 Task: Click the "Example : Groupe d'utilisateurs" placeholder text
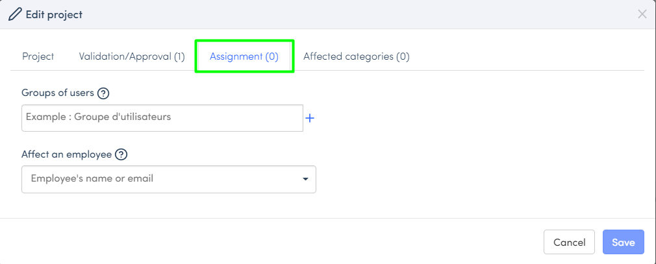[98, 117]
